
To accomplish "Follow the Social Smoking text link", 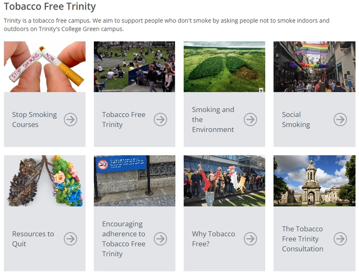I will [x=296, y=120].
